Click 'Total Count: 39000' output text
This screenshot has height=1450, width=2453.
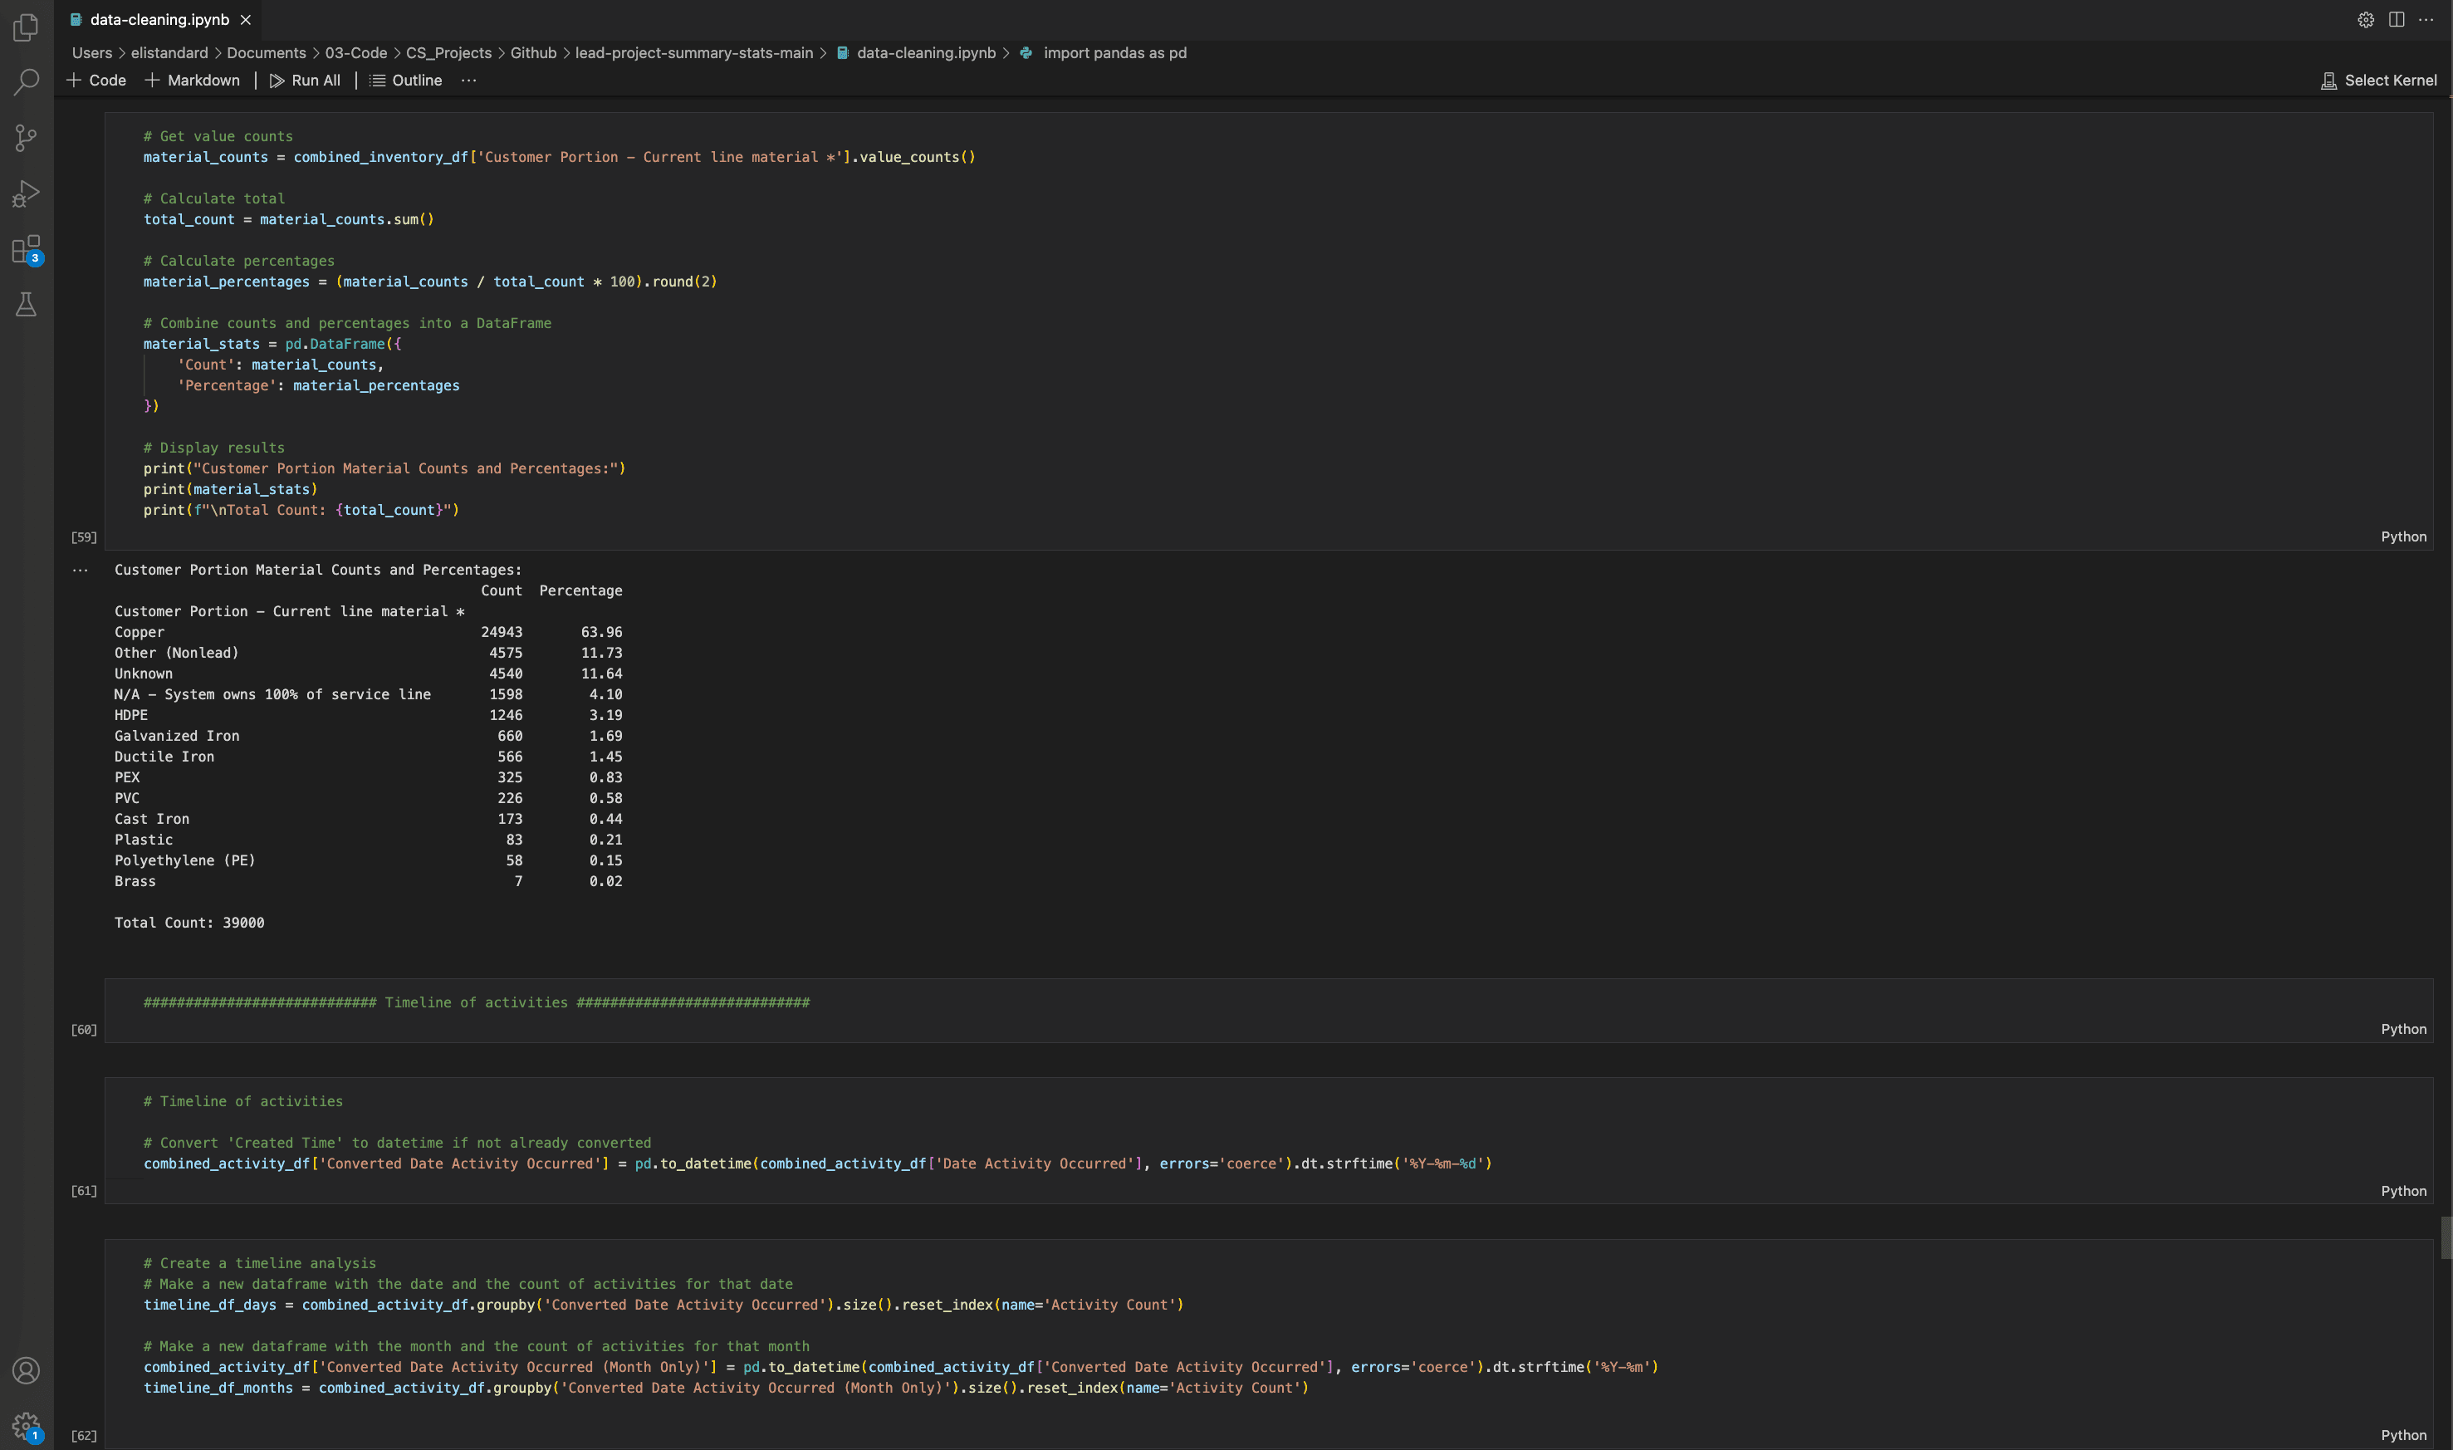(x=189, y=923)
